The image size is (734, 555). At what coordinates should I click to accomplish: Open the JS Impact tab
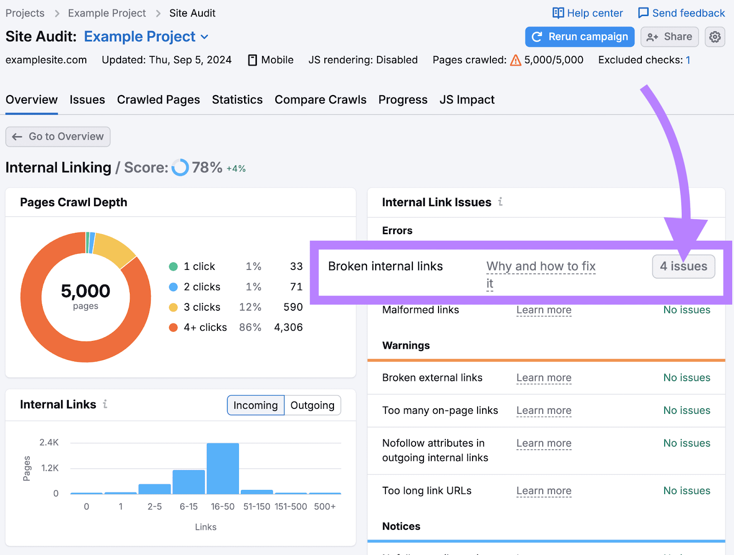pyautogui.click(x=467, y=100)
